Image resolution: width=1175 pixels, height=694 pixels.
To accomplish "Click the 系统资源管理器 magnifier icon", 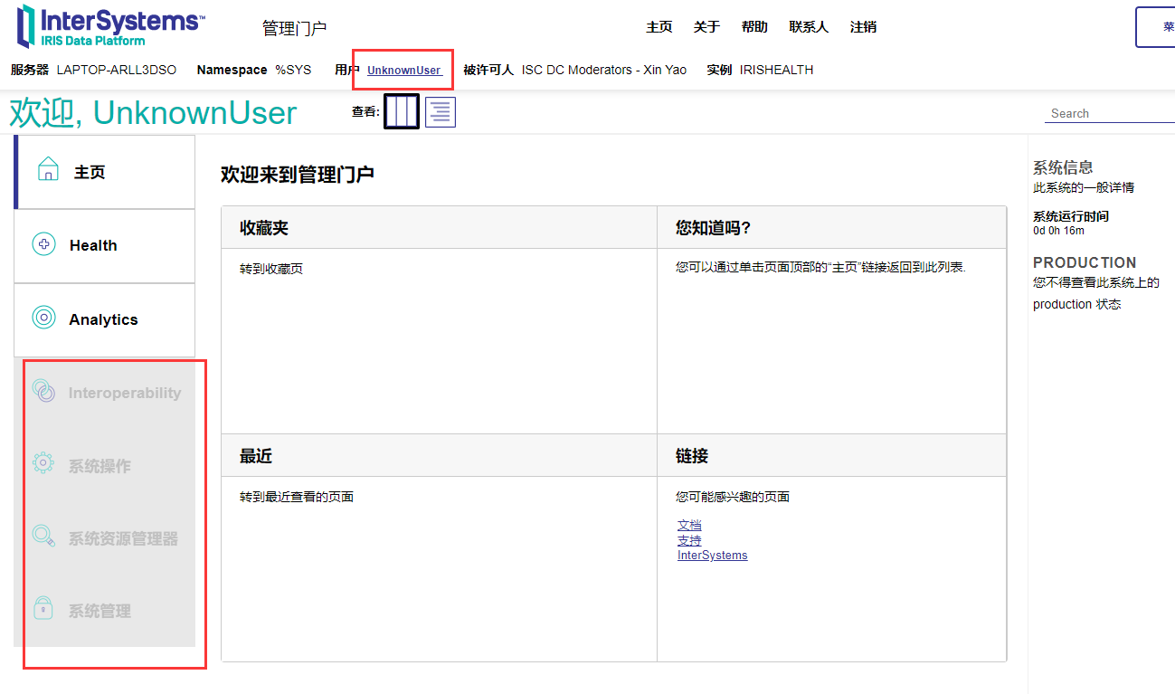I will [x=43, y=536].
